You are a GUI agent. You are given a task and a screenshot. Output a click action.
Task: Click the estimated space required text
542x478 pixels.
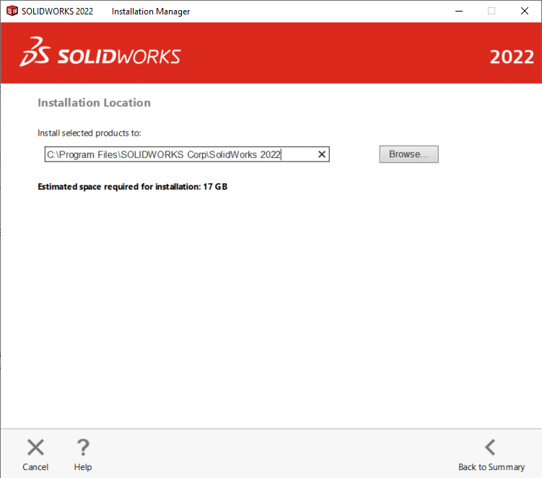[x=133, y=187]
